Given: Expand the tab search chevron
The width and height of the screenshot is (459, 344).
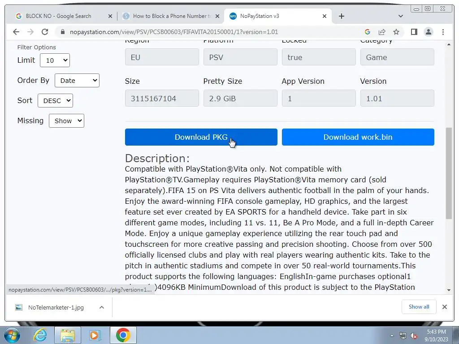Looking at the screenshot, I should [401, 16].
